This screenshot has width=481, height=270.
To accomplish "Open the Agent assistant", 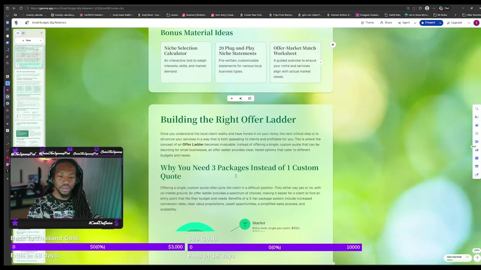I will click(x=404, y=22).
